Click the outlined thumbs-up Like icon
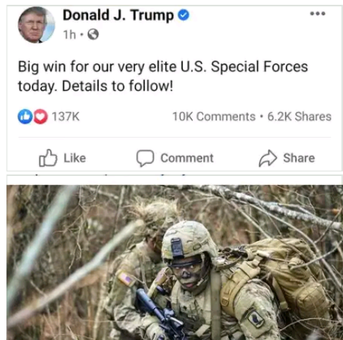 [48, 158]
